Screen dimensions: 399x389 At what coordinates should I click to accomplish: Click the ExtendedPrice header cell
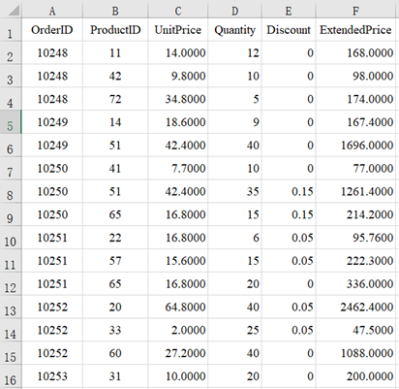pos(355,30)
